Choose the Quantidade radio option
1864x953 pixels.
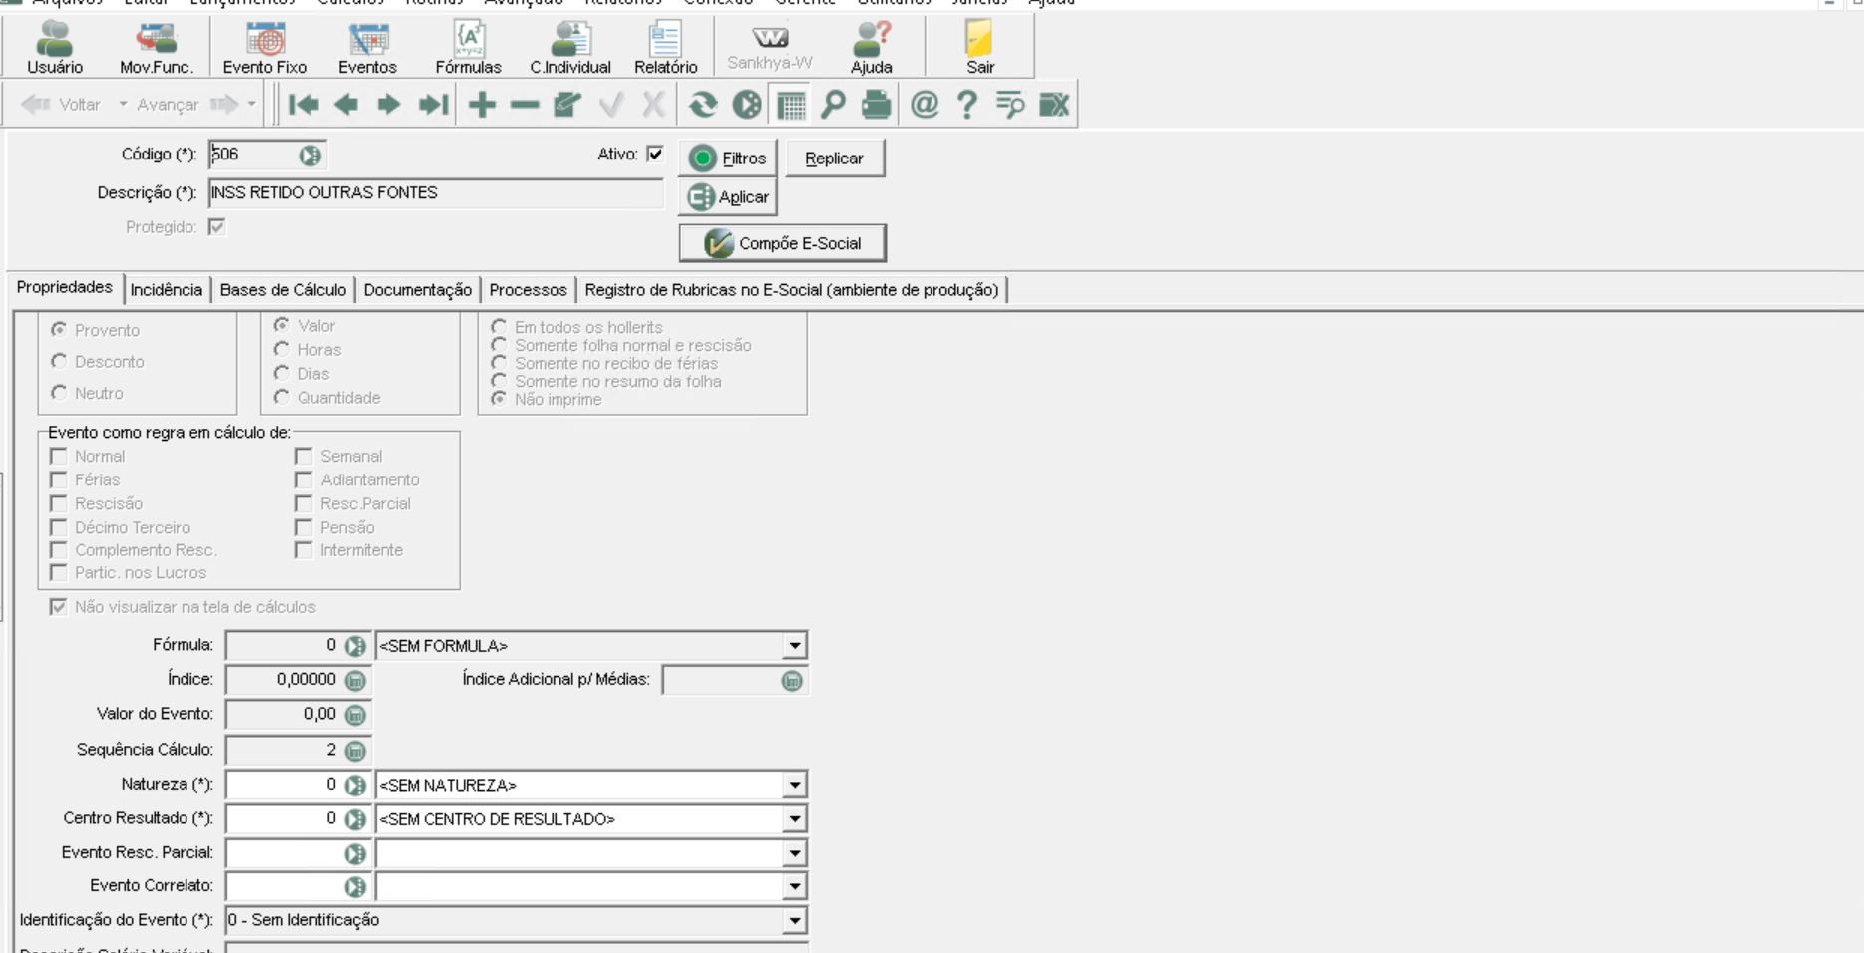point(282,397)
